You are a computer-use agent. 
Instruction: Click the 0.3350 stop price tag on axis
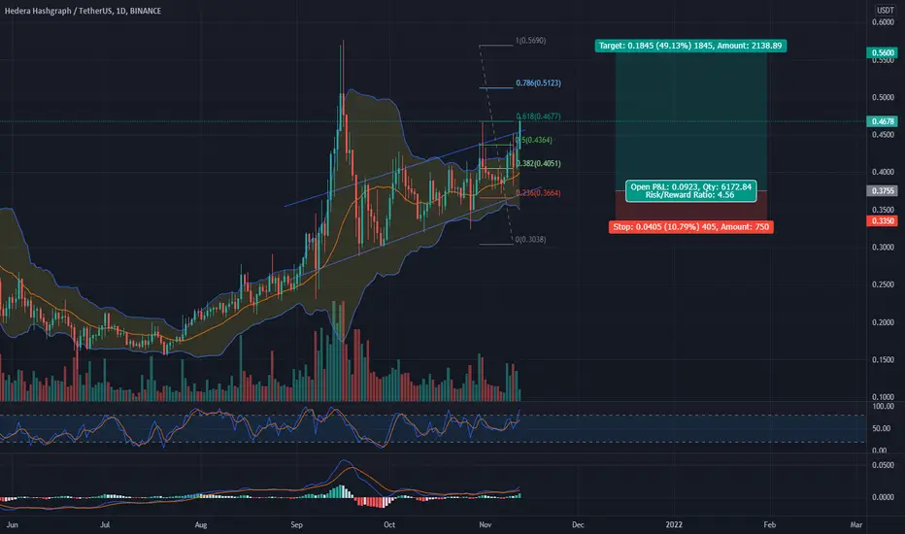pos(883,221)
